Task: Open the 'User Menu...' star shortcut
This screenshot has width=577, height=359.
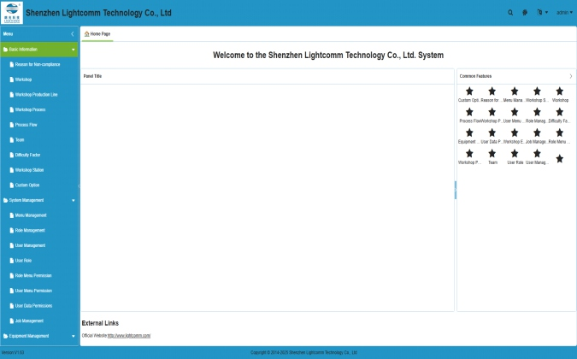Action: (515, 115)
